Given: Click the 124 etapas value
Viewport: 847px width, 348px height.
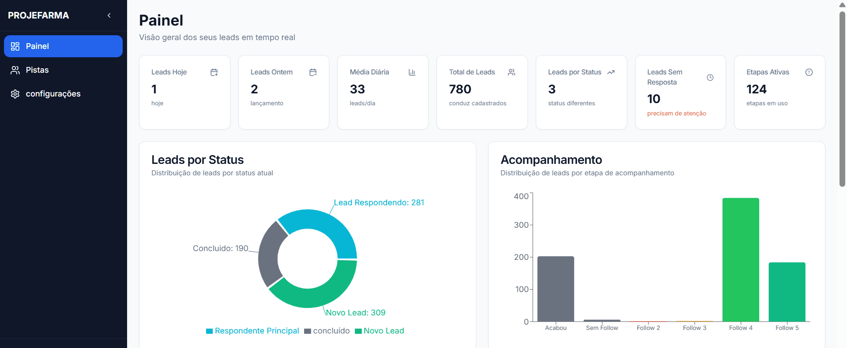Looking at the screenshot, I should click(757, 89).
